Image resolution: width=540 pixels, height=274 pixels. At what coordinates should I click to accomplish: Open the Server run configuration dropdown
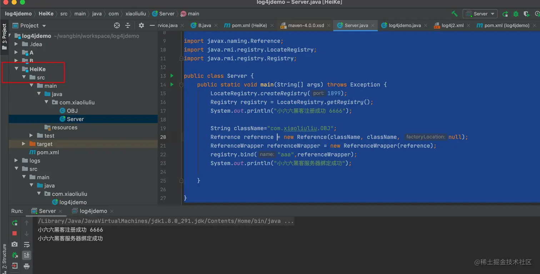480,14
